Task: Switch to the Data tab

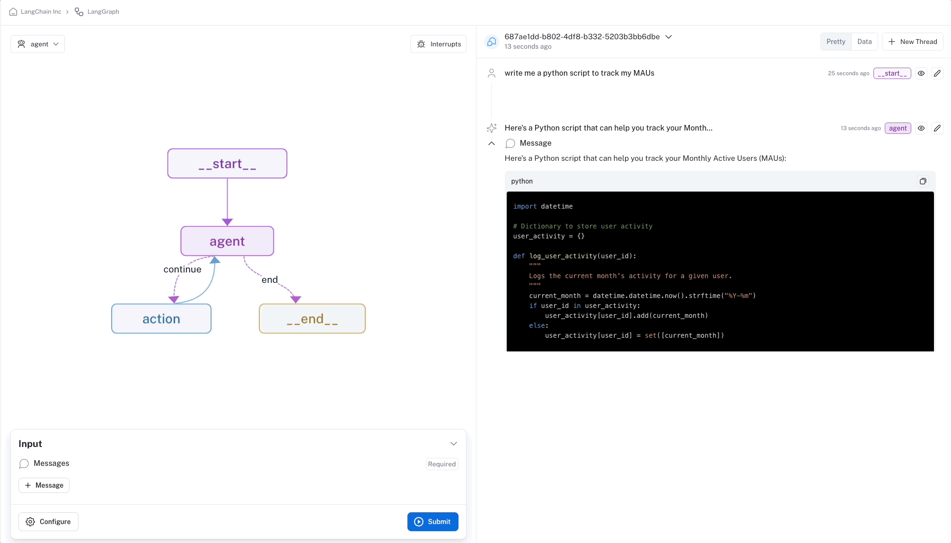Action: coord(864,41)
